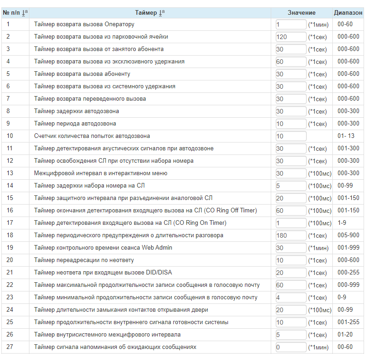376x354 pixels.
Task: Edit Таймер переадресации по неответу value
Action: coord(291,260)
